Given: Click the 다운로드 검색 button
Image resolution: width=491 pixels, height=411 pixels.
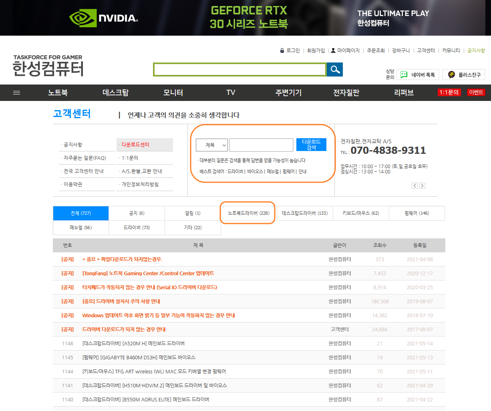Looking at the screenshot, I should (x=311, y=145).
